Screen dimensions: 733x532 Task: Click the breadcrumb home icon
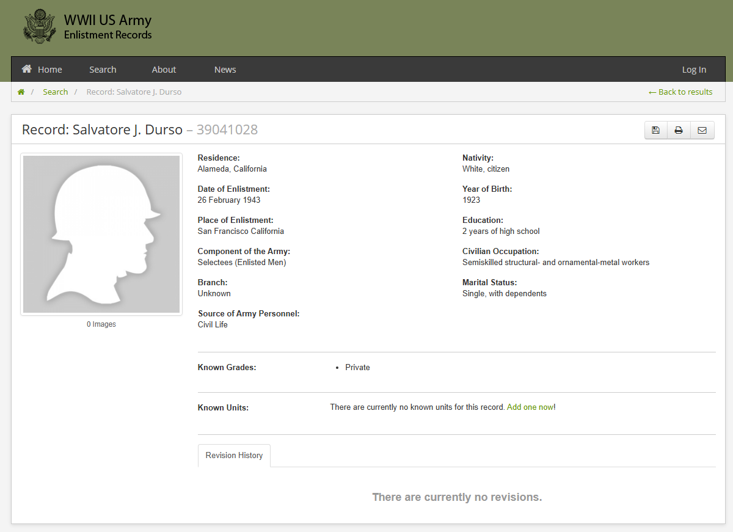[x=21, y=92]
